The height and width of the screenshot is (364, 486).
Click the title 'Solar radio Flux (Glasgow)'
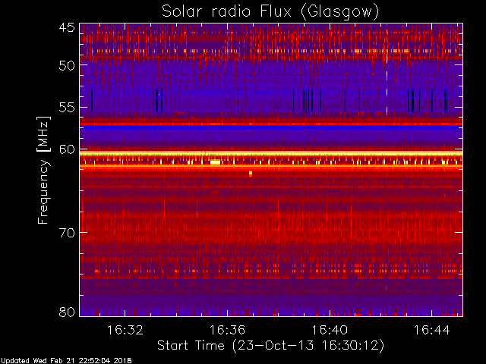[270, 12]
